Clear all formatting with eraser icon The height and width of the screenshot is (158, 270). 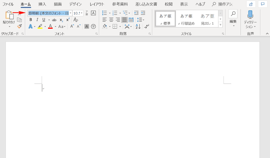tap(76, 20)
